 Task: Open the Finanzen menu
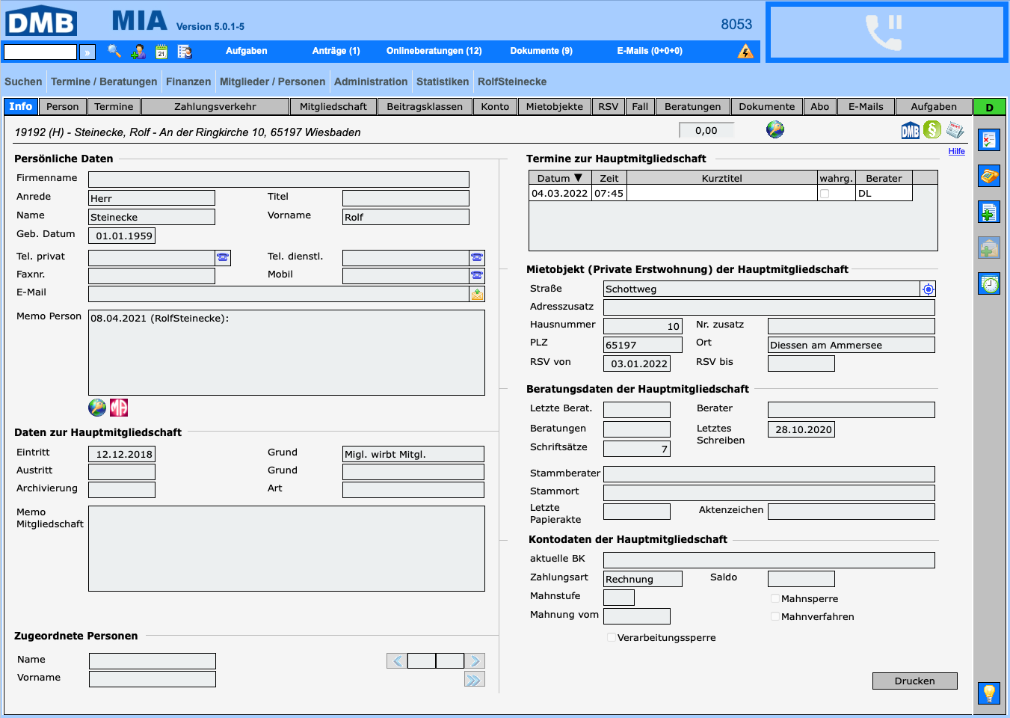[188, 82]
